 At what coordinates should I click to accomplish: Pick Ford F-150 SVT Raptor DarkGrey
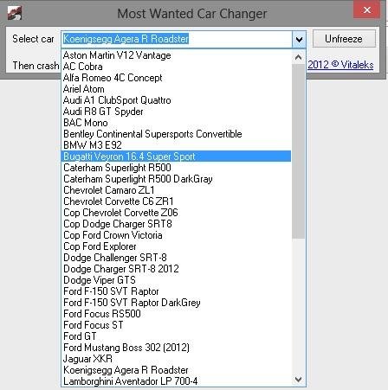coord(176,303)
